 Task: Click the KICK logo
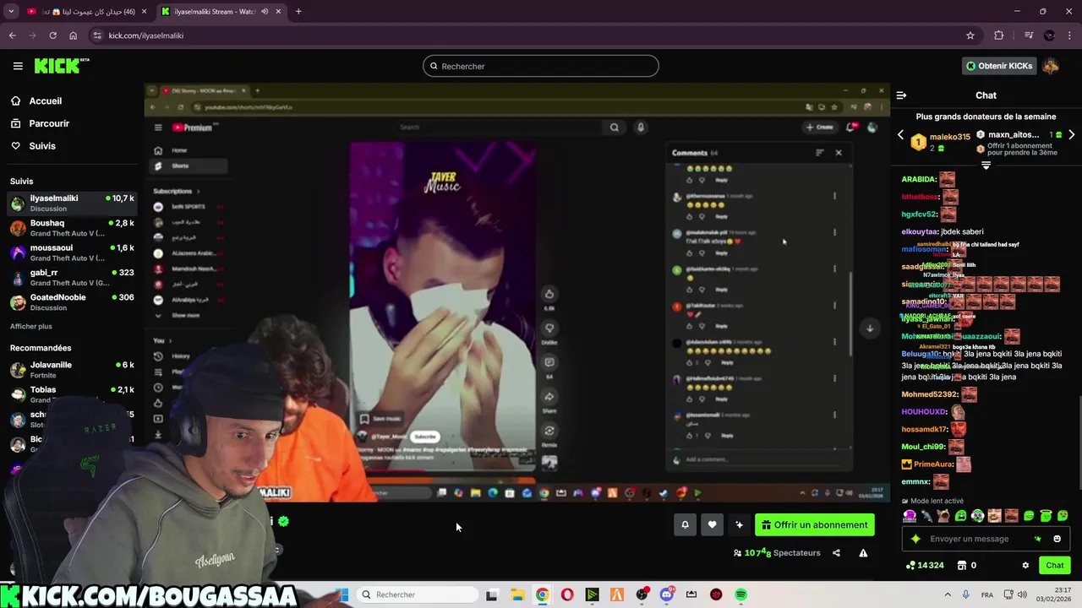coord(62,66)
